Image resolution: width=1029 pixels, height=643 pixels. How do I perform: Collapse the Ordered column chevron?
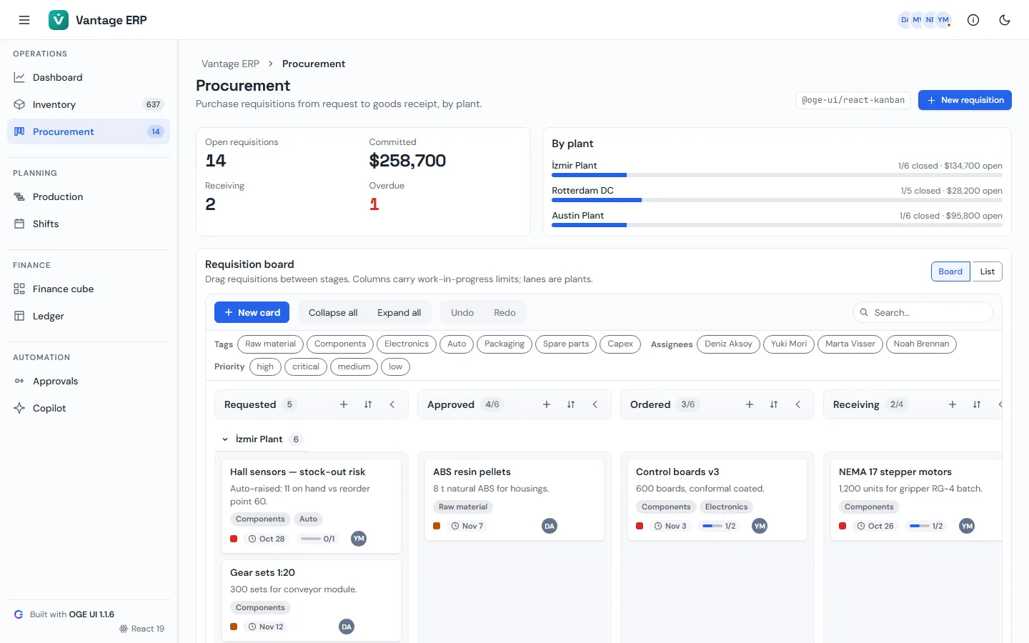798,404
